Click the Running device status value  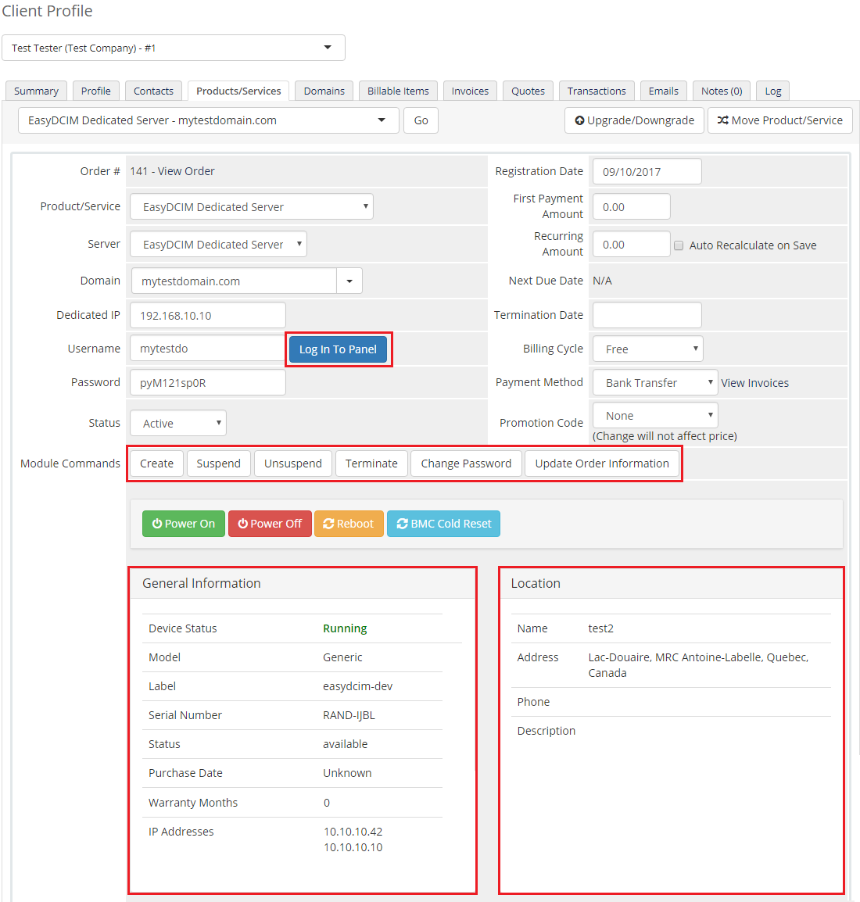[345, 628]
